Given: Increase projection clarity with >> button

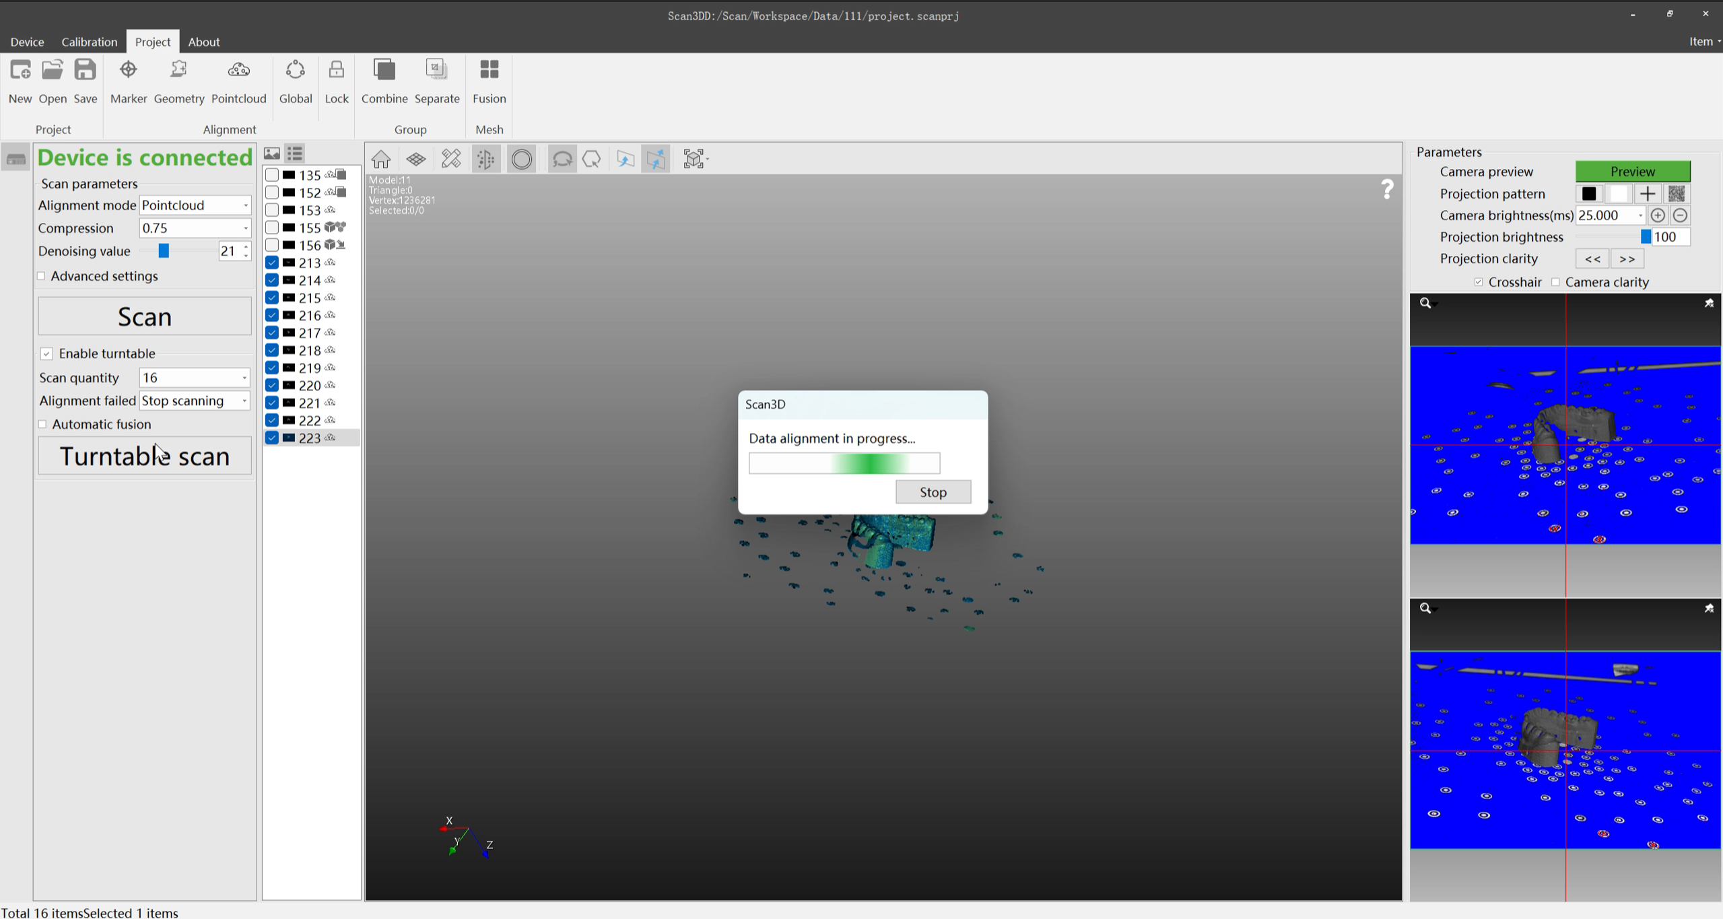Looking at the screenshot, I should [1627, 259].
